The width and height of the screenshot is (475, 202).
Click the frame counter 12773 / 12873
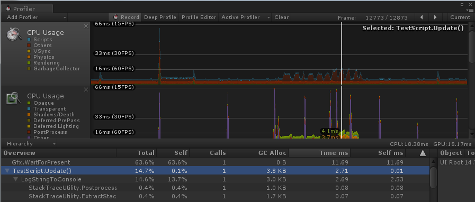coord(387,17)
